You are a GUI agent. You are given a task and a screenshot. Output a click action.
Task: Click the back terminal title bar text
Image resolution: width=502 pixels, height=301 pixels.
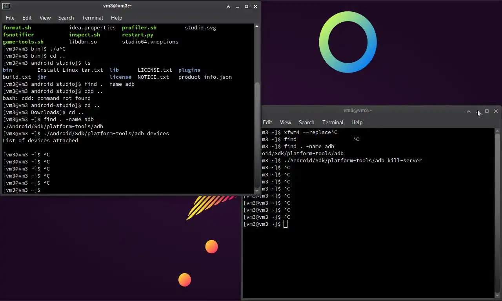(x=358, y=111)
